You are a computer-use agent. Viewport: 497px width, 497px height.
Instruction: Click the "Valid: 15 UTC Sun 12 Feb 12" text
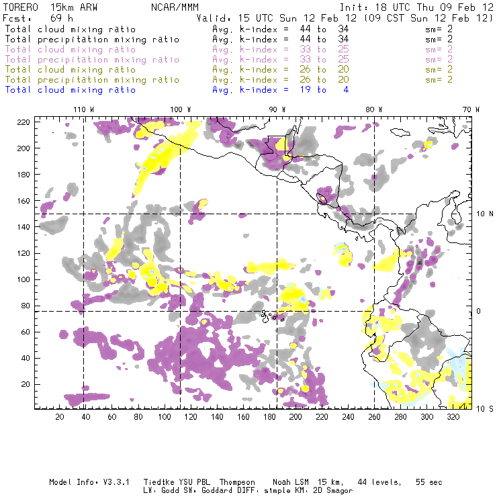point(277,18)
